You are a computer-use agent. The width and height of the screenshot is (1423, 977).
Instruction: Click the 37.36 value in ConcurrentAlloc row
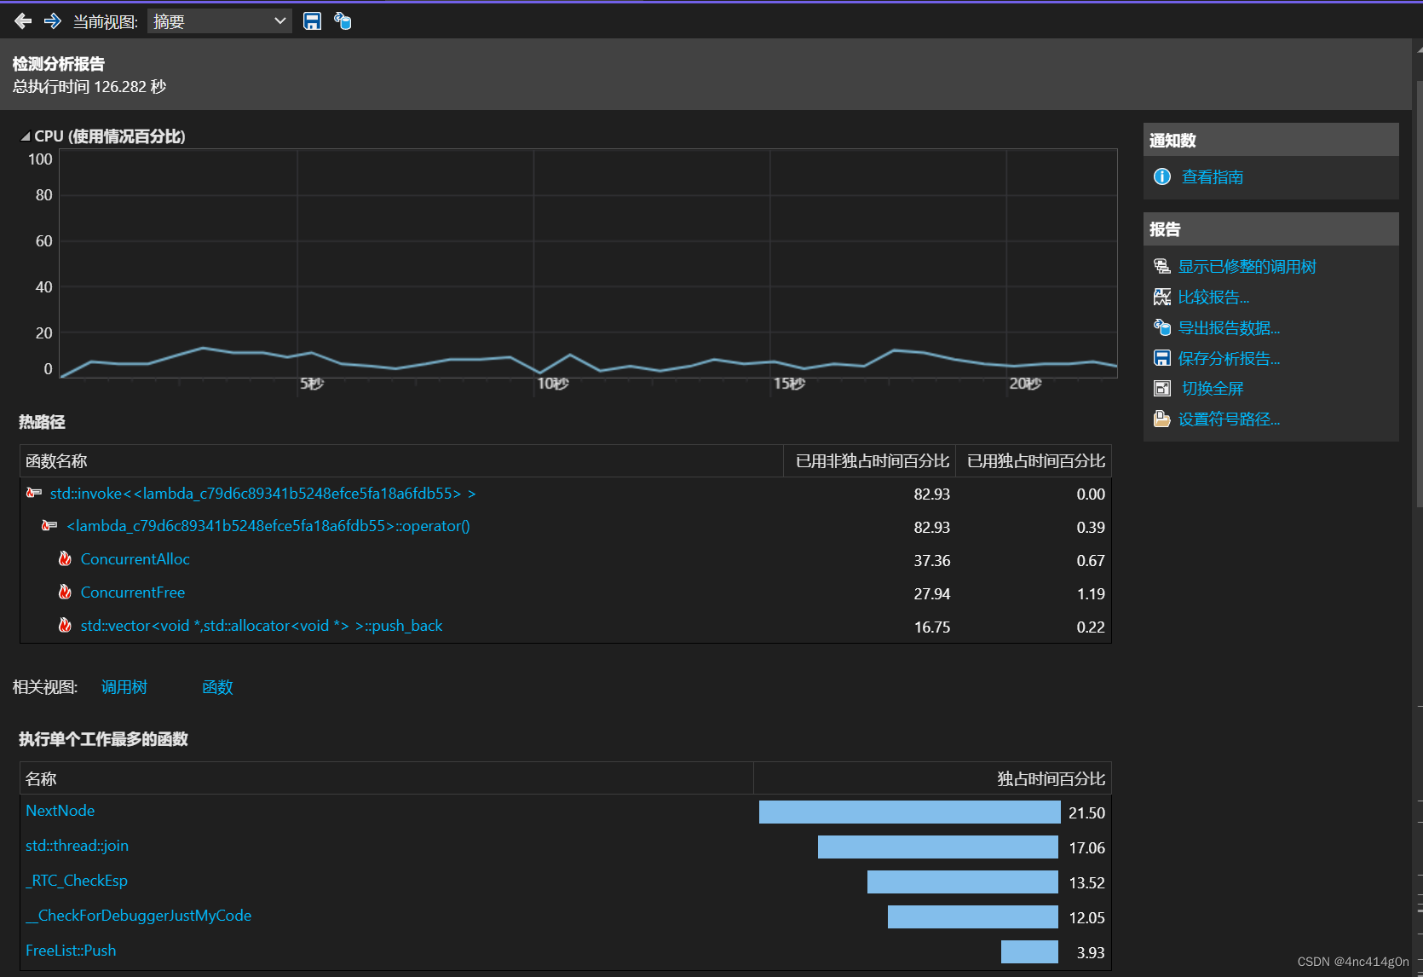pos(932,561)
